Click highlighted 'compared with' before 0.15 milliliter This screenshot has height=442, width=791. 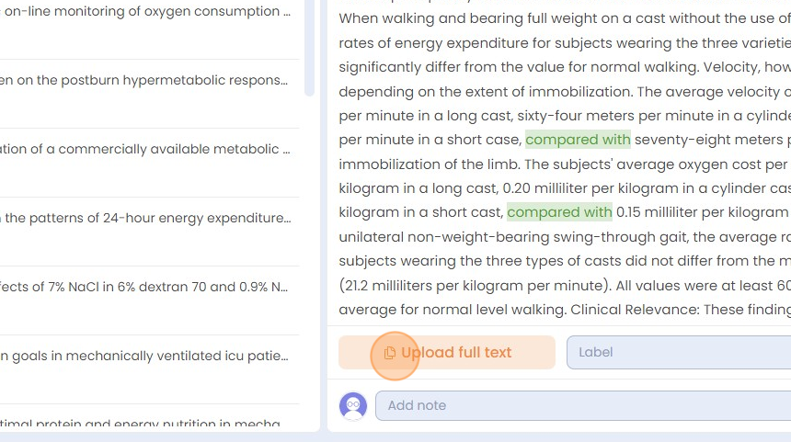point(559,212)
